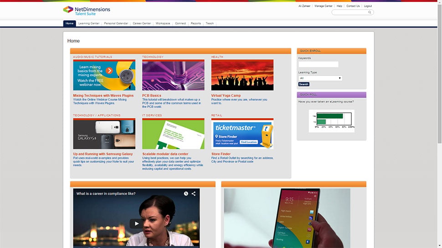Image resolution: width=442 pixels, height=248 pixels.
Task: Click the Help link
Action: coord(339,6)
